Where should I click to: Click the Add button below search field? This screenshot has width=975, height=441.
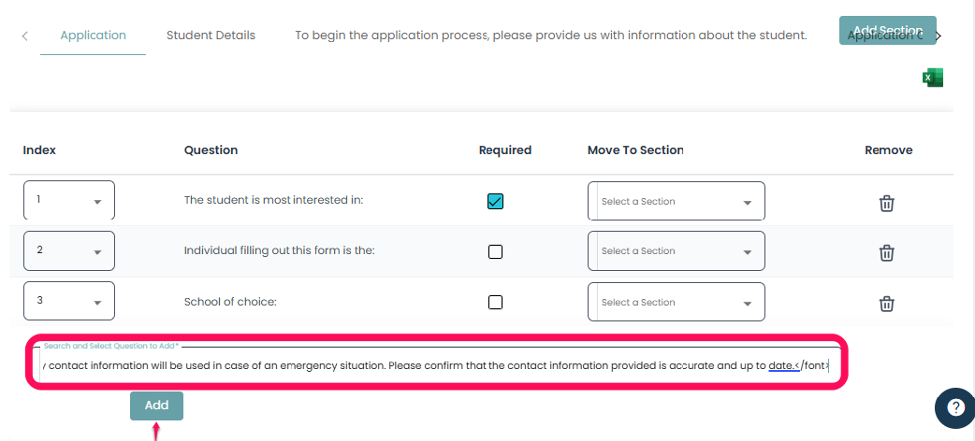156,405
